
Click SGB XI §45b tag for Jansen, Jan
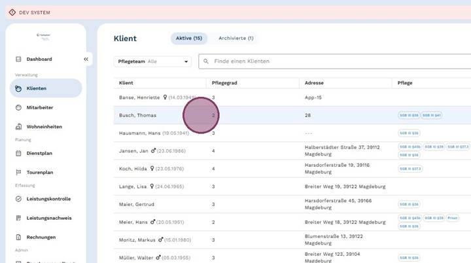(x=410, y=147)
